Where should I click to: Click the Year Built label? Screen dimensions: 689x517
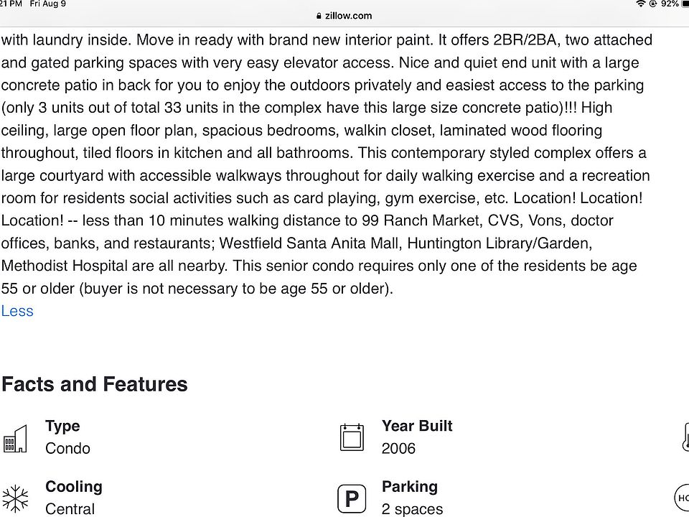point(417,426)
